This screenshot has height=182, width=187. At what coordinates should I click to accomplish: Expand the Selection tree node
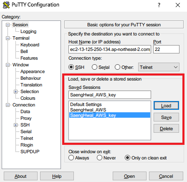15,92
